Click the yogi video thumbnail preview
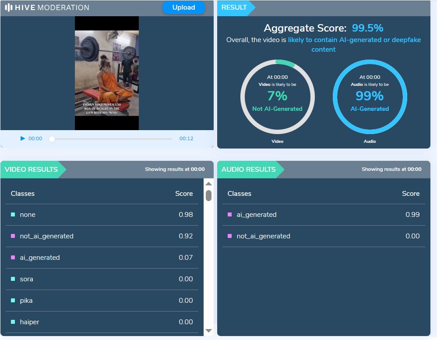437x340 pixels. 107,73
